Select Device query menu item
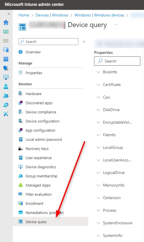 pyautogui.click(x=51, y=222)
